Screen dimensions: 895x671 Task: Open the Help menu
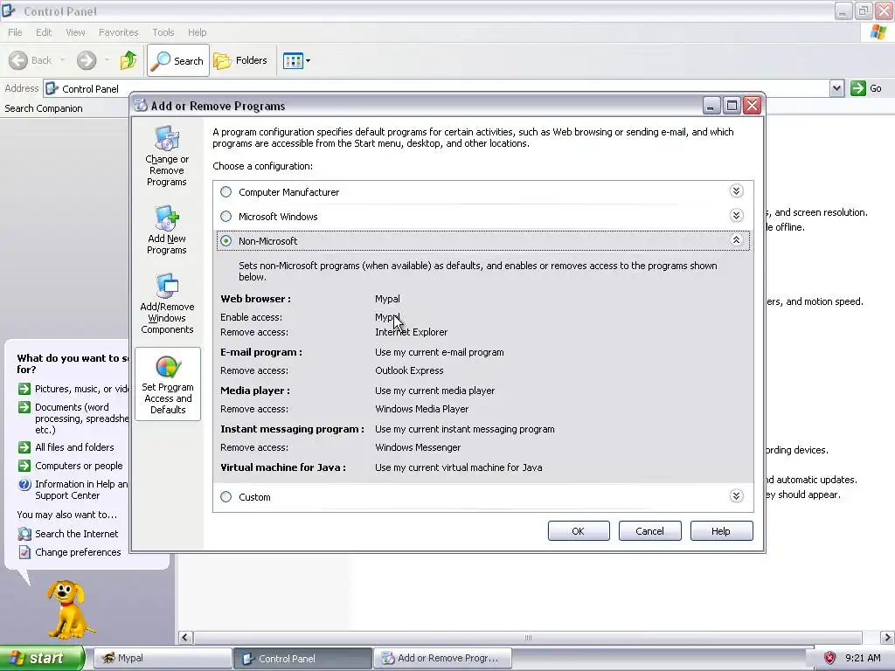click(x=197, y=32)
